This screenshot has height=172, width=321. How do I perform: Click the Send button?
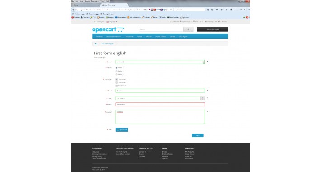point(198,135)
